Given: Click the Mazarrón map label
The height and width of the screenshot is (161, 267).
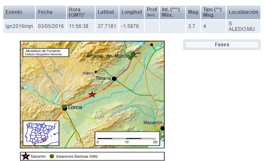Looking at the screenshot, I should click(x=153, y=123).
